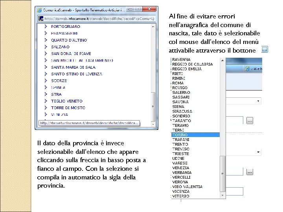
Task: Choose TRENTO from province list
Action: coord(180,144)
